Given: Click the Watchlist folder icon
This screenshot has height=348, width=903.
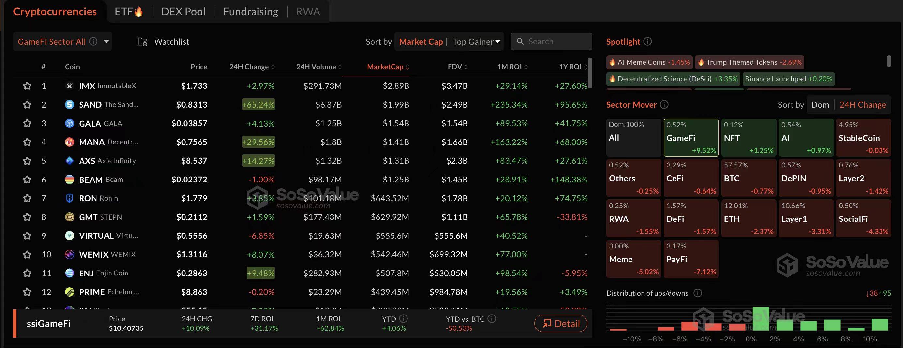Looking at the screenshot, I should pos(142,42).
